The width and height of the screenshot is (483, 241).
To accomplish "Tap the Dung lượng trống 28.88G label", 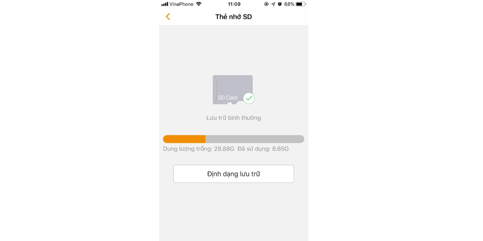I will 198,149.
